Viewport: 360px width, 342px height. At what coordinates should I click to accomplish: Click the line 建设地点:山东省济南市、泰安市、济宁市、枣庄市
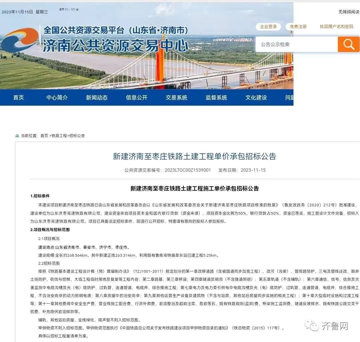click(x=84, y=247)
